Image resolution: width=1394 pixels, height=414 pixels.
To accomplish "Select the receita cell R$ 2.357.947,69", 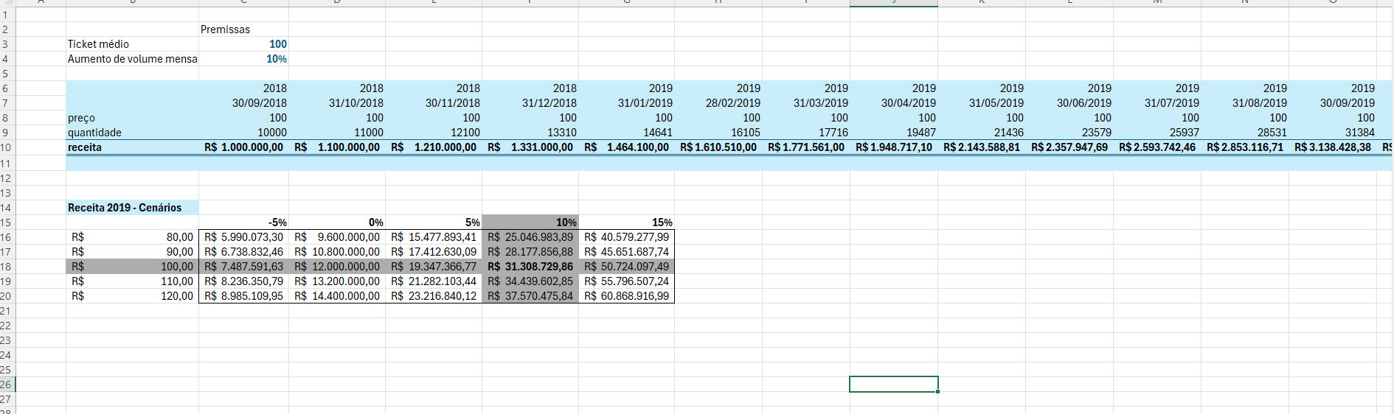I will [x=1069, y=147].
